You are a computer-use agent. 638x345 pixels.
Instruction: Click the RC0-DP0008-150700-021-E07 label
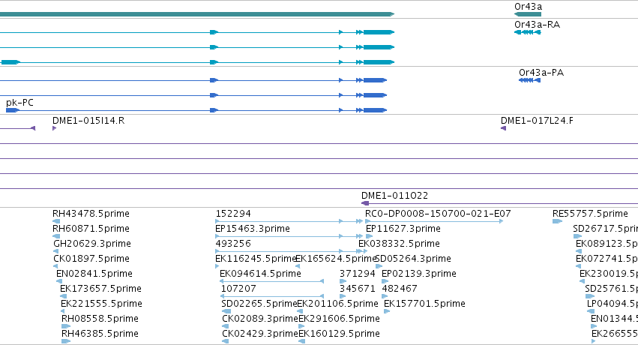pos(438,214)
